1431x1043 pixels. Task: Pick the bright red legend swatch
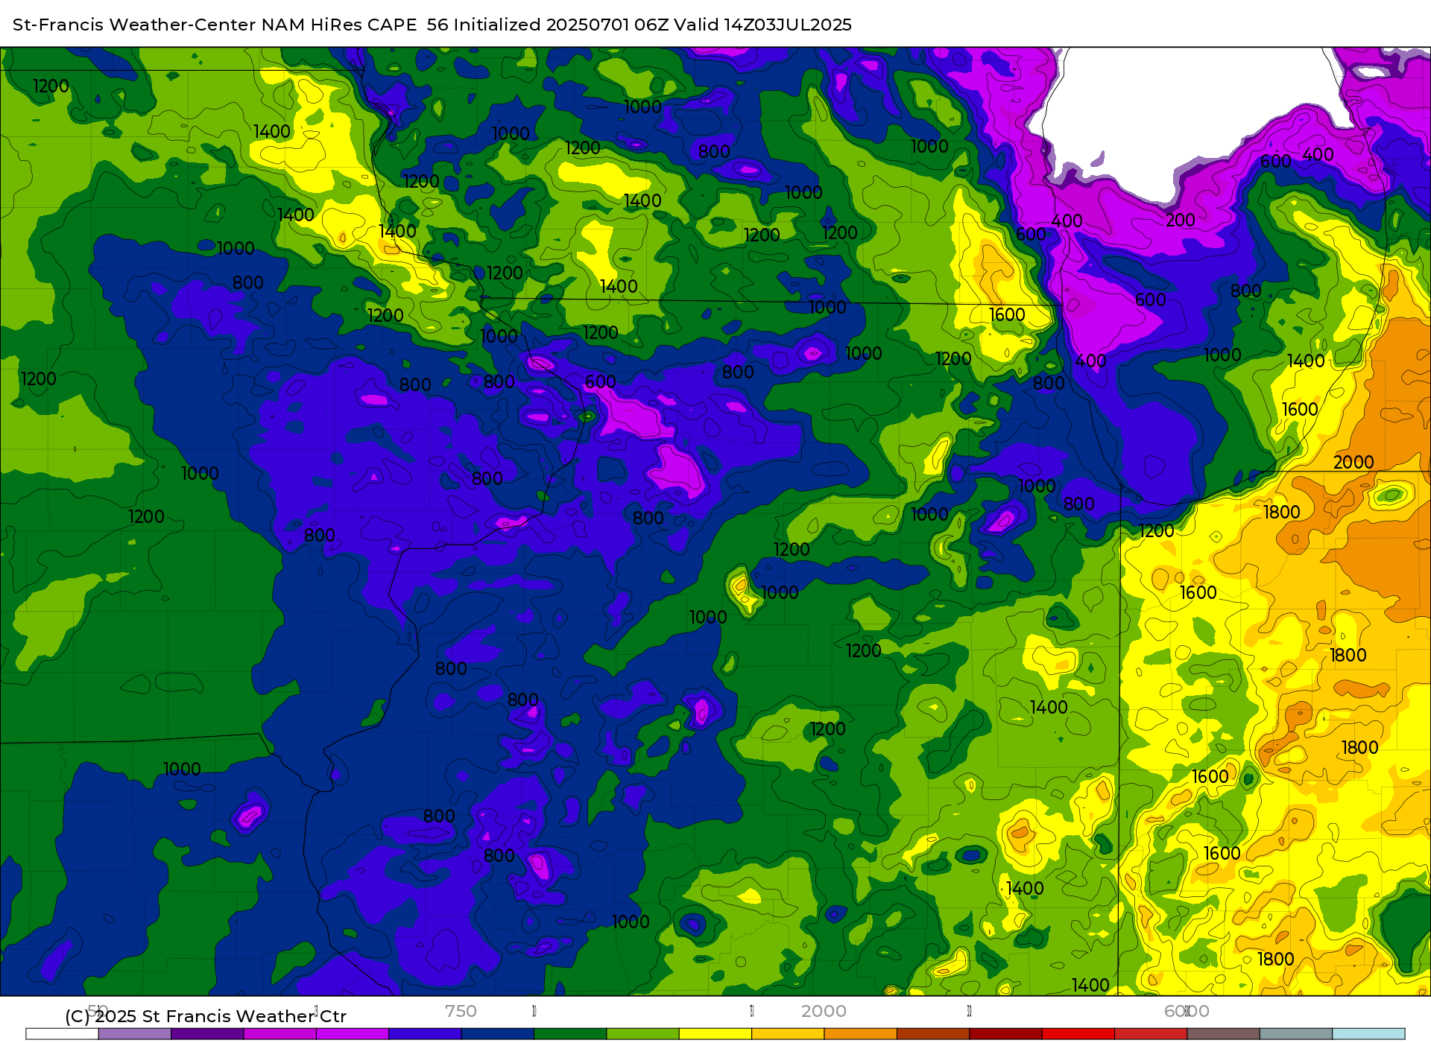pyautogui.click(x=1078, y=1034)
